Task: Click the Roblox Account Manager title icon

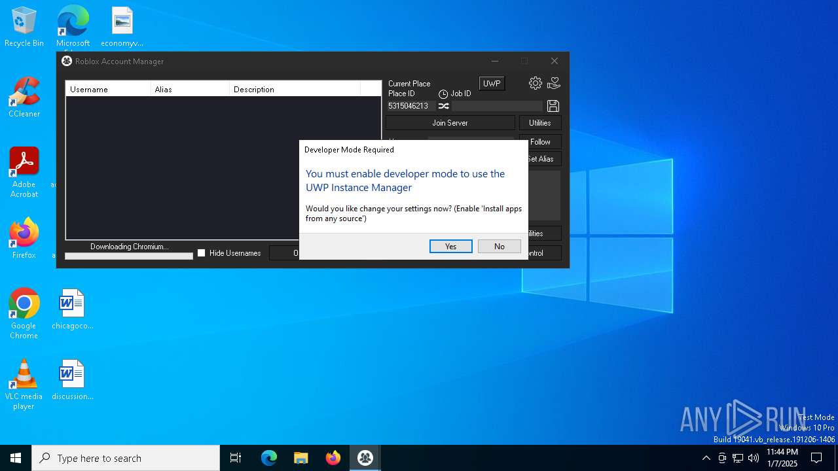Action: click(67, 61)
